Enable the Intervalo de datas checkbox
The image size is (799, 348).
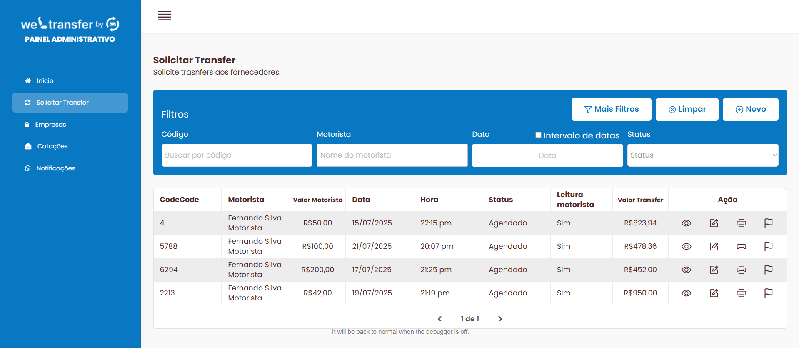click(x=538, y=135)
